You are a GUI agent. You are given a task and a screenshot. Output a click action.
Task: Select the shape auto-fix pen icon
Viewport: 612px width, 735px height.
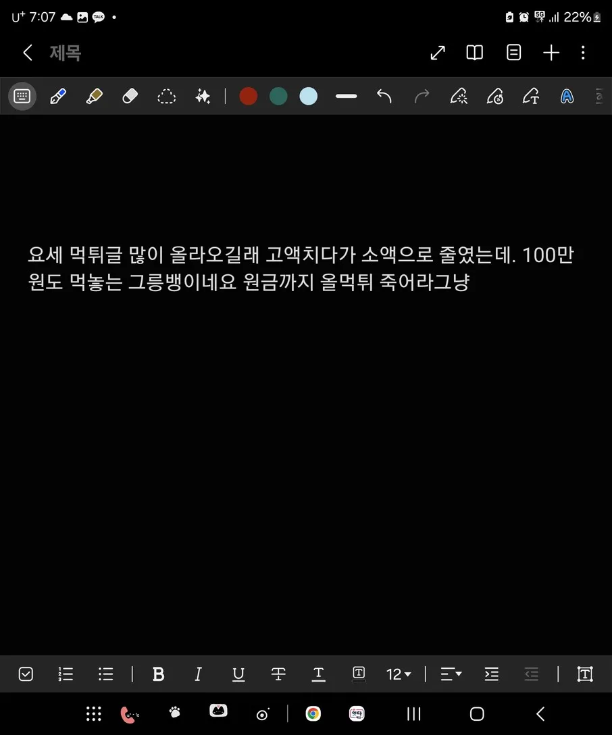pyautogui.click(x=459, y=96)
